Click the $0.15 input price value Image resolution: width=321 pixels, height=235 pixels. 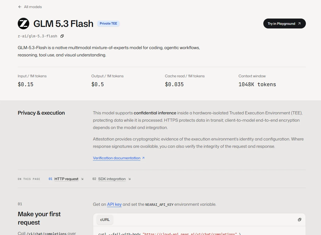tap(26, 84)
